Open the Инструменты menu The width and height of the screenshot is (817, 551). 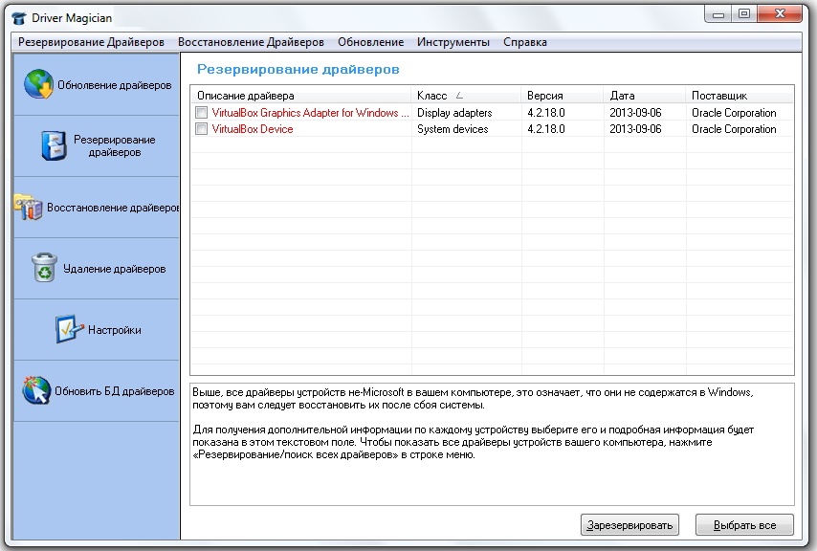pos(453,42)
